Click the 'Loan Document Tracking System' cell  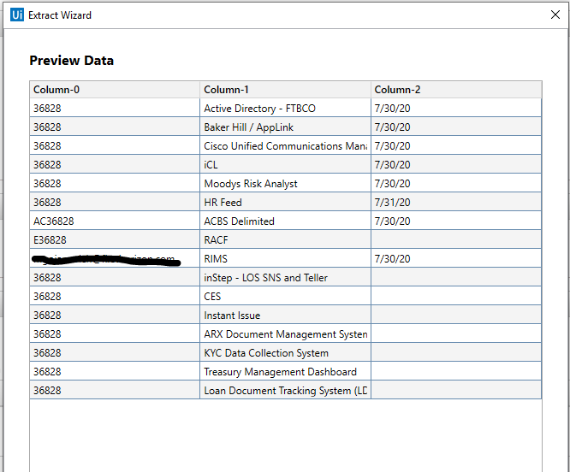(285, 391)
